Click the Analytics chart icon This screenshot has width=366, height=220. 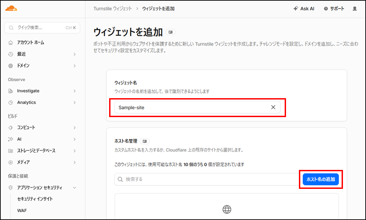(x=11, y=103)
